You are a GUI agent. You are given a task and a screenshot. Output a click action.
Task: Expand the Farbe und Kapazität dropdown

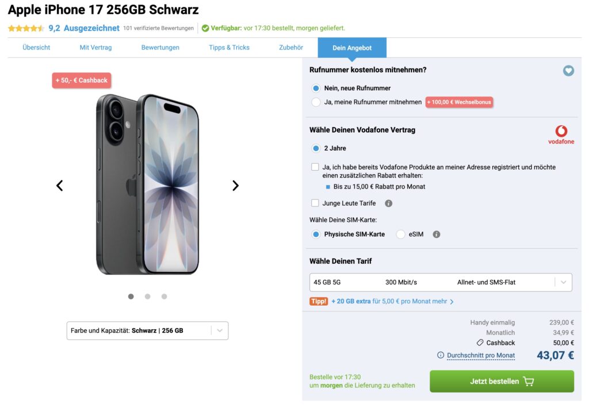147,330
